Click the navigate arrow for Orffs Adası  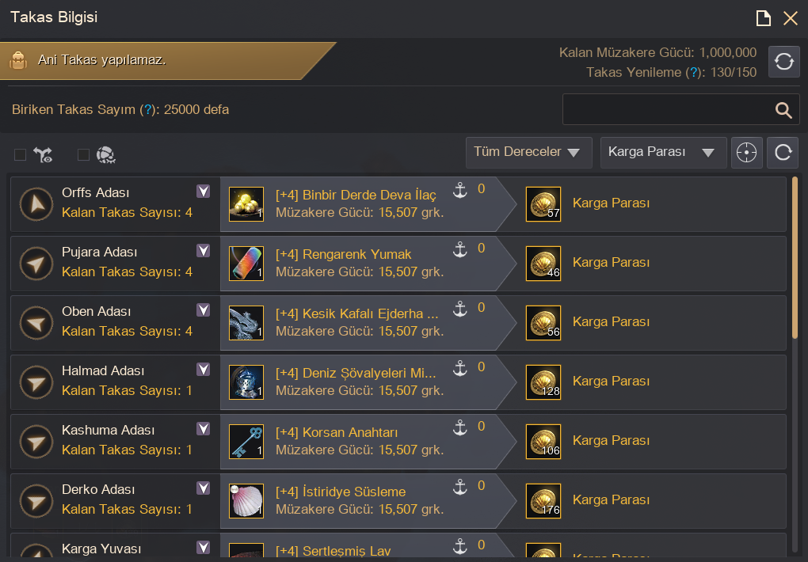(36, 204)
